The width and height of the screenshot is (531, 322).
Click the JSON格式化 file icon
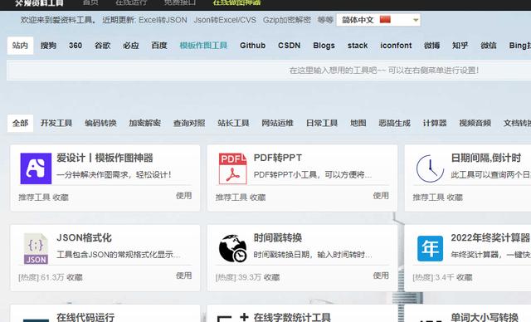coord(36,248)
